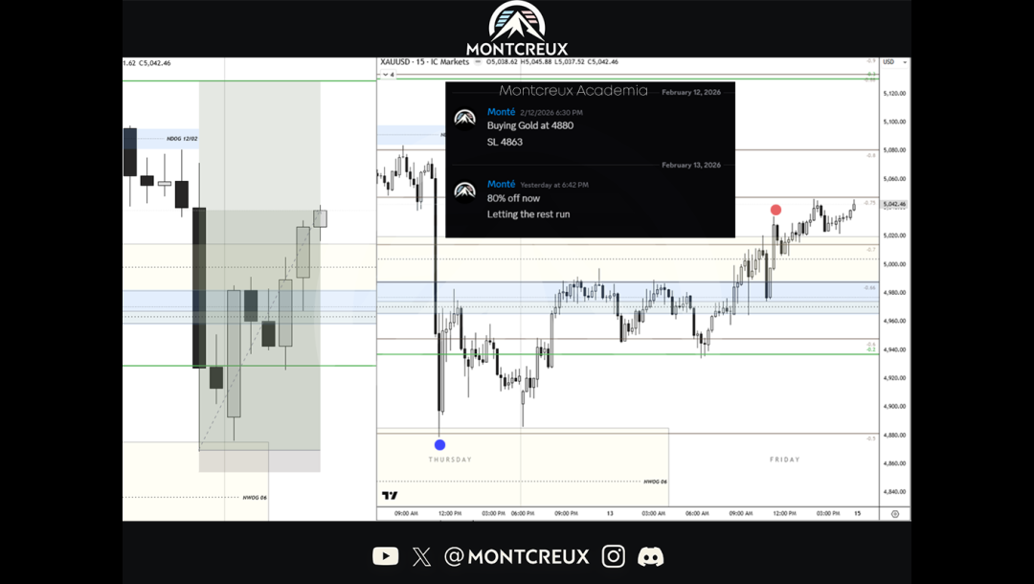Click the high value H5,045.88 in header
Screen dimensions: 1034x584
[535, 62]
